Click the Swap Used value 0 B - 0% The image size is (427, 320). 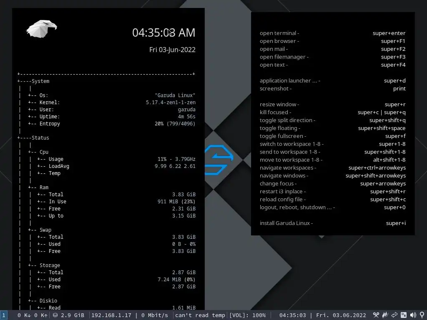[184, 244]
